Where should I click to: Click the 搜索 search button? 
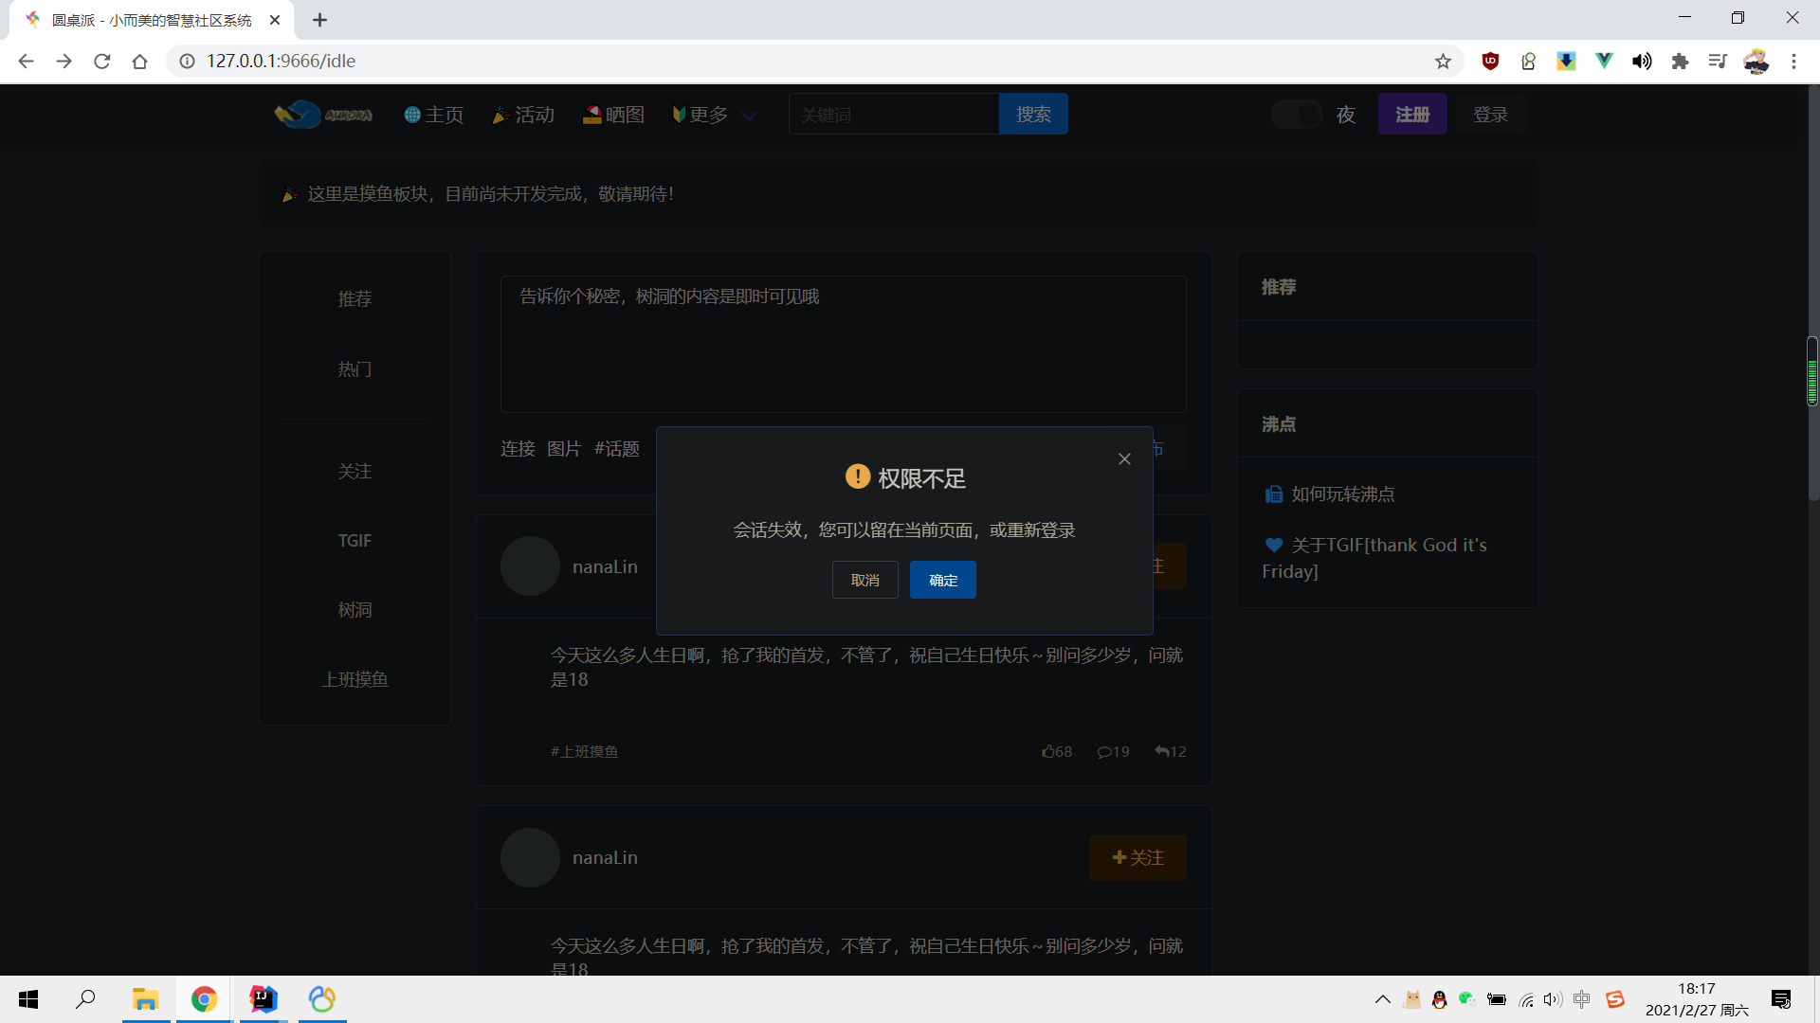point(1032,115)
